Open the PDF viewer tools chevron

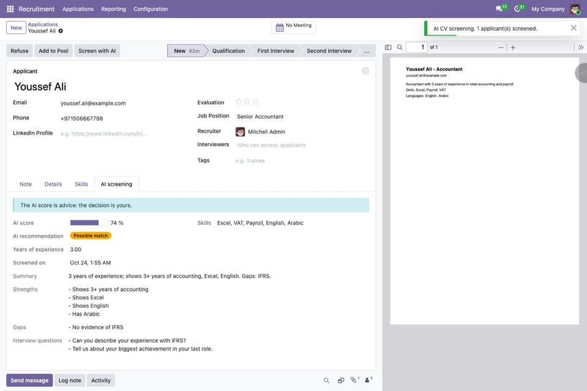click(x=581, y=48)
